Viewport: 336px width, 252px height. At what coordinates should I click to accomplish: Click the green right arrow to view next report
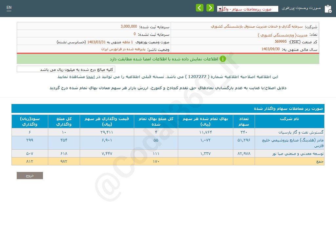click(x=210, y=8)
